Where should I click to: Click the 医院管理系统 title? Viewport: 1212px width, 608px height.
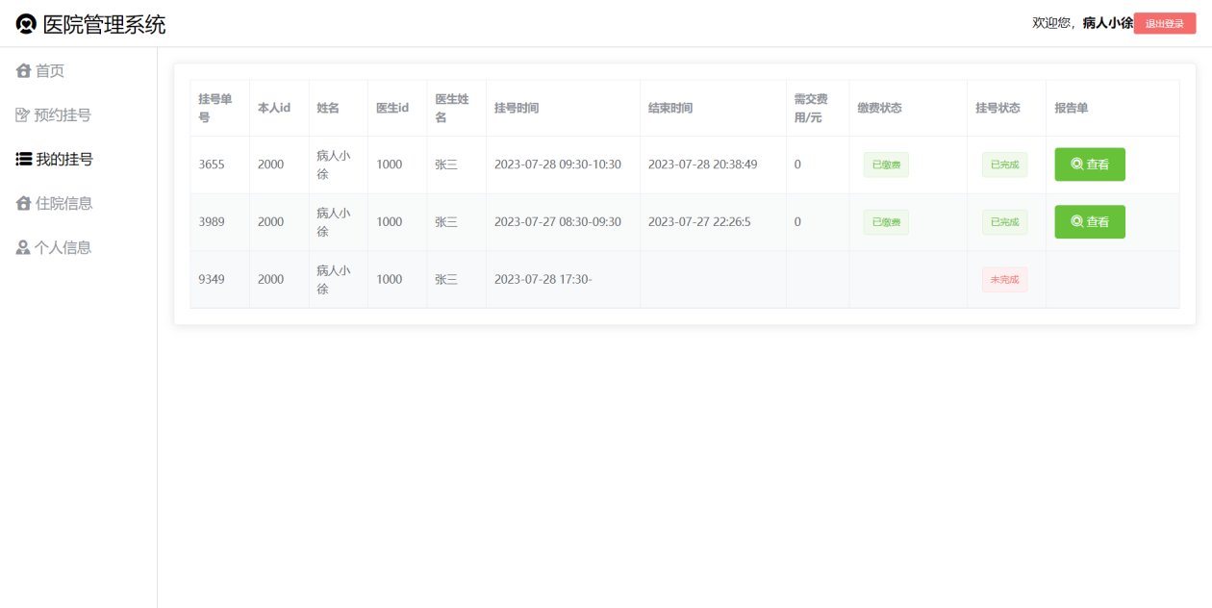coord(105,25)
